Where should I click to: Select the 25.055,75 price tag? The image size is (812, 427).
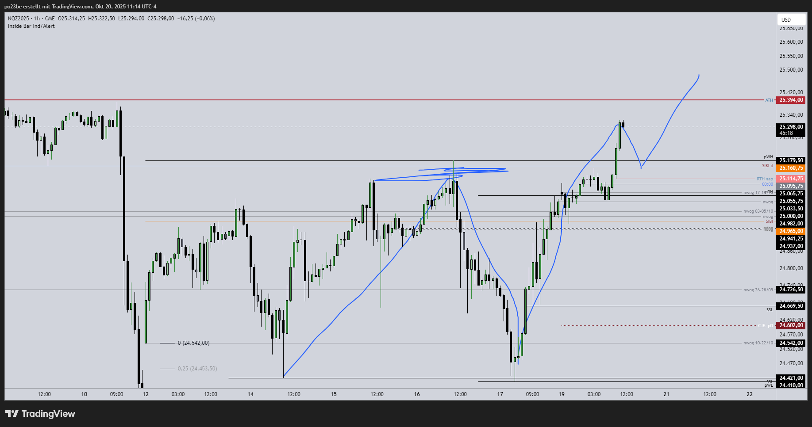(791, 201)
